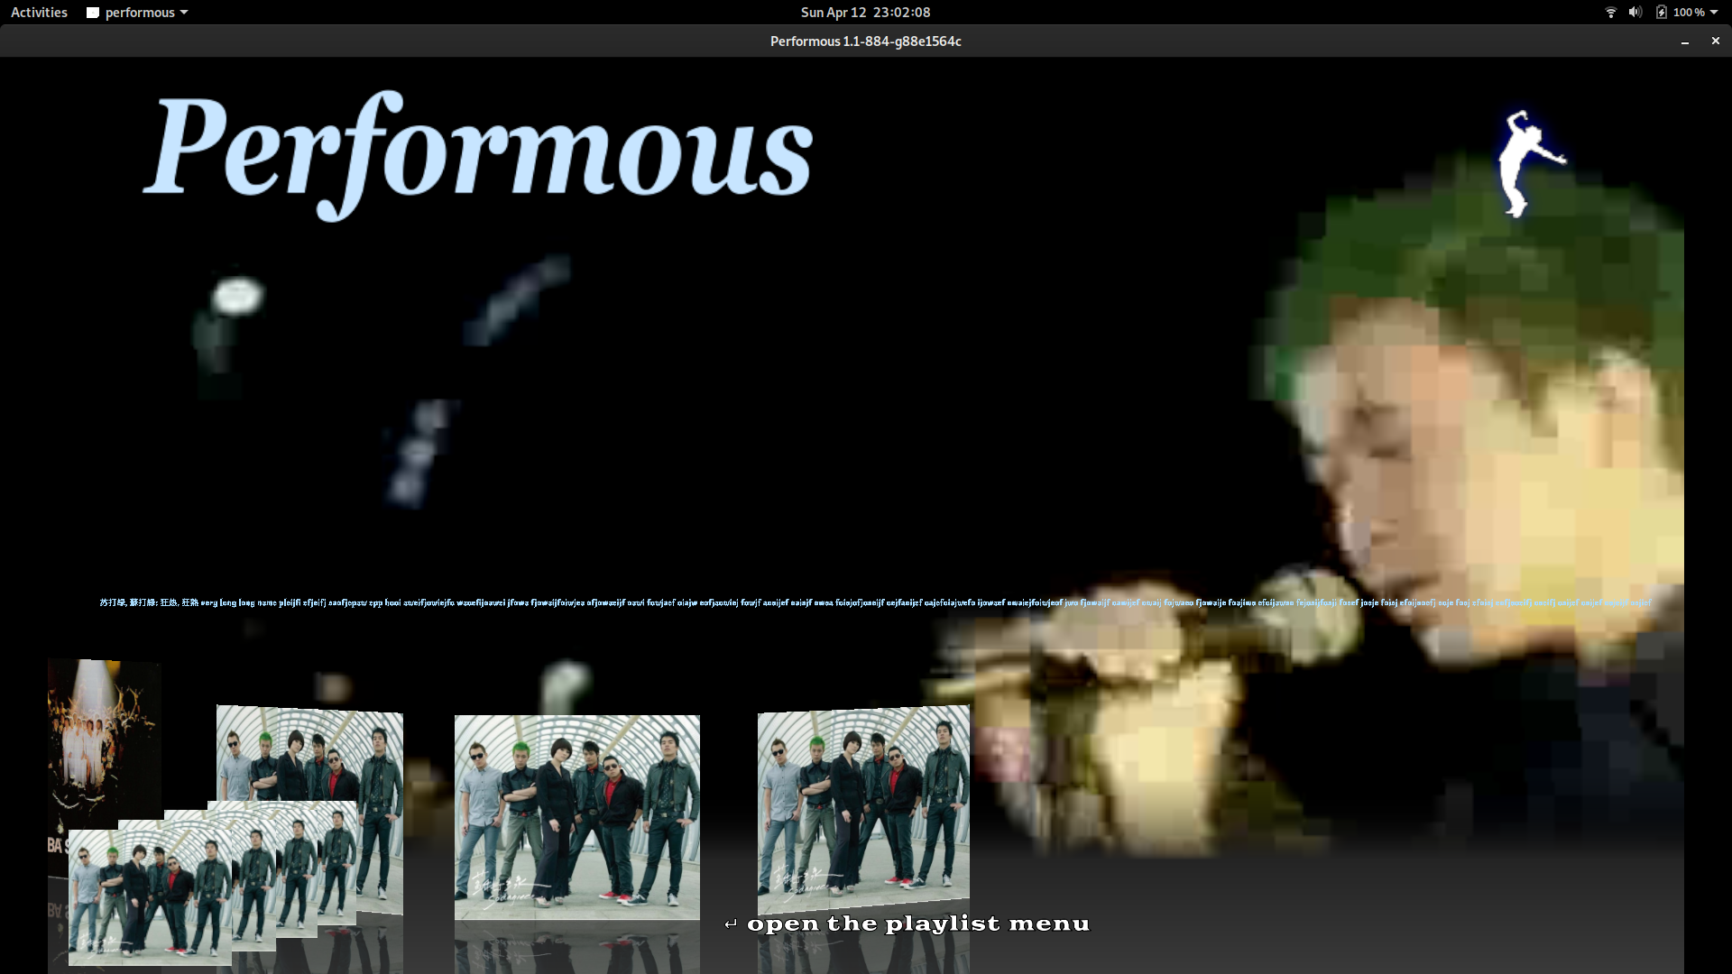Open the clock calendar dropdown
Image resolution: width=1732 pixels, height=974 pixels.
(x=864, y=12)
